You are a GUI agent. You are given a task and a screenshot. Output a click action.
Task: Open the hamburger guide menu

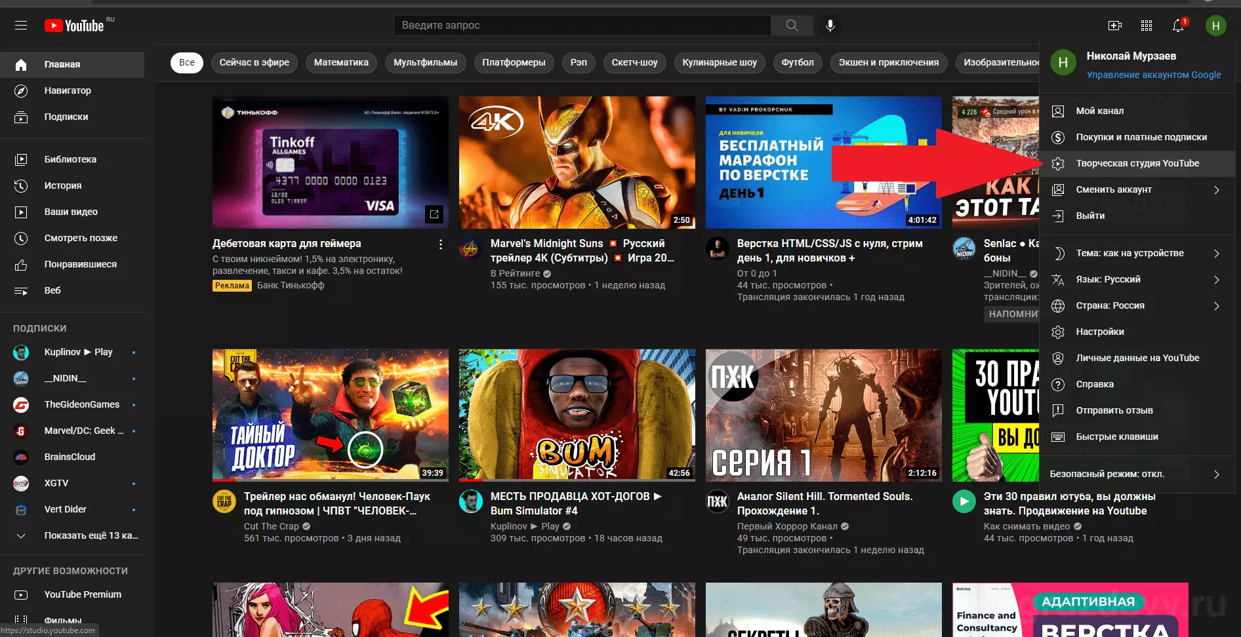click(x=21, y=26)
